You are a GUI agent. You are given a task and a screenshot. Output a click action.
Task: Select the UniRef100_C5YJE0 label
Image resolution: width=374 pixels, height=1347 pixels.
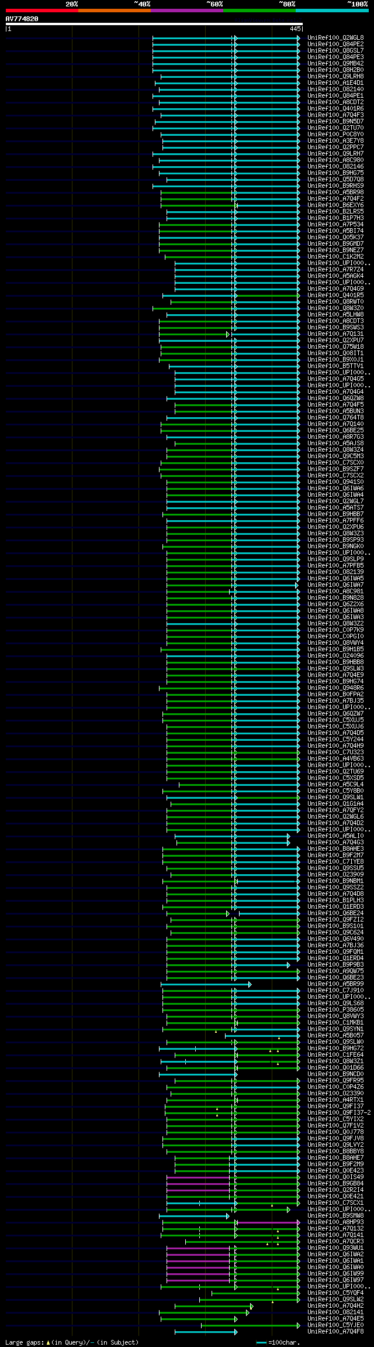[335, 1325]
